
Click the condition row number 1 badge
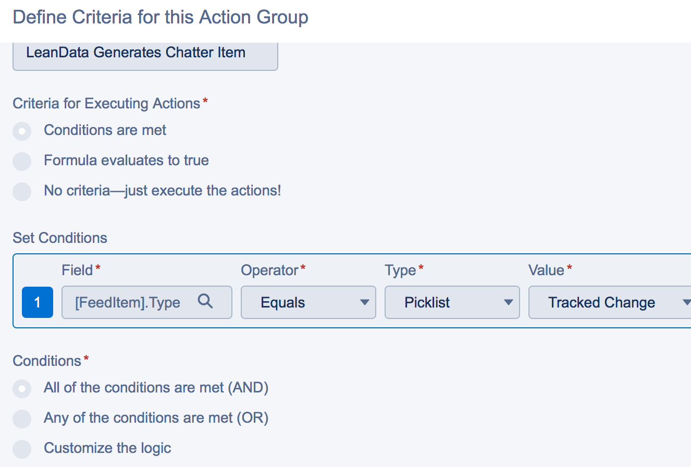(x=38, y=302)
